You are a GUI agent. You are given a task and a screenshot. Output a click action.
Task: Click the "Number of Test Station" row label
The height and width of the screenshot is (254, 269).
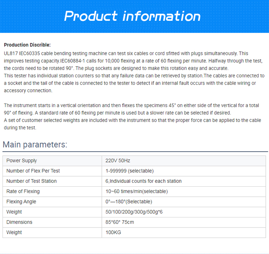point(32,181)
